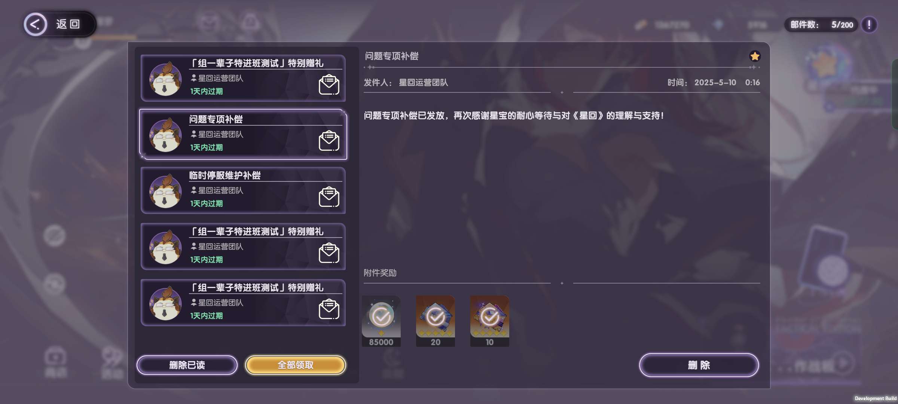Click the mascot avatar on the fourth mail
This screenshot has height=404, width=898.
tap(165, 248)
